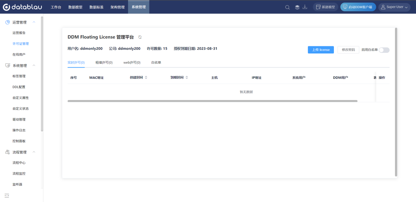Open 运营报告 in sidebar
This screenshot has height=202, width=416.
point(19,33)
